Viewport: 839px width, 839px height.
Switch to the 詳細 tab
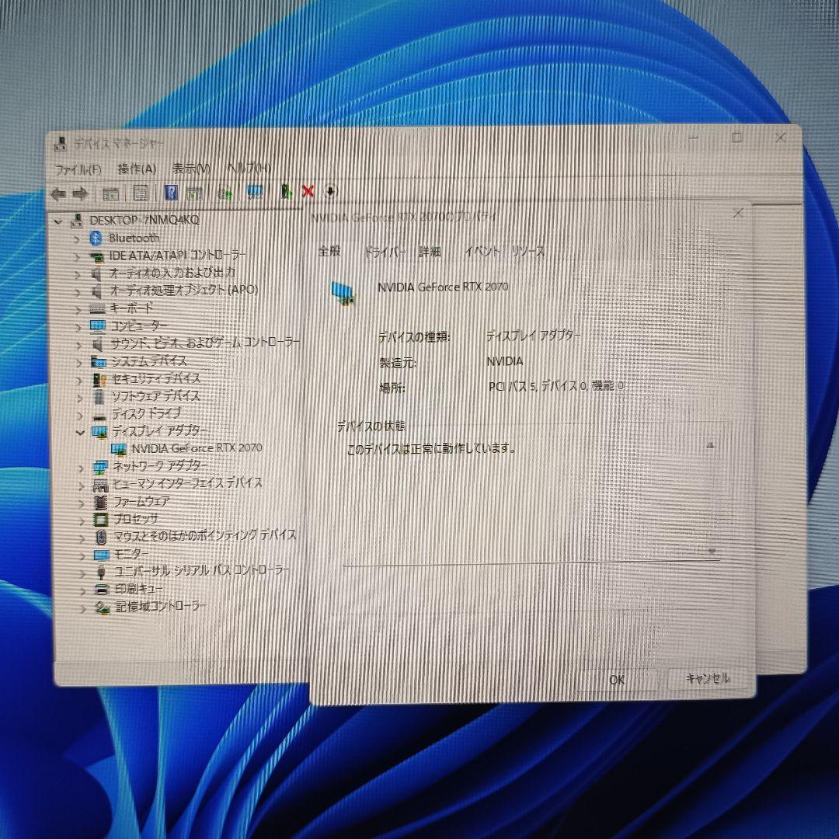coord(430,251)
